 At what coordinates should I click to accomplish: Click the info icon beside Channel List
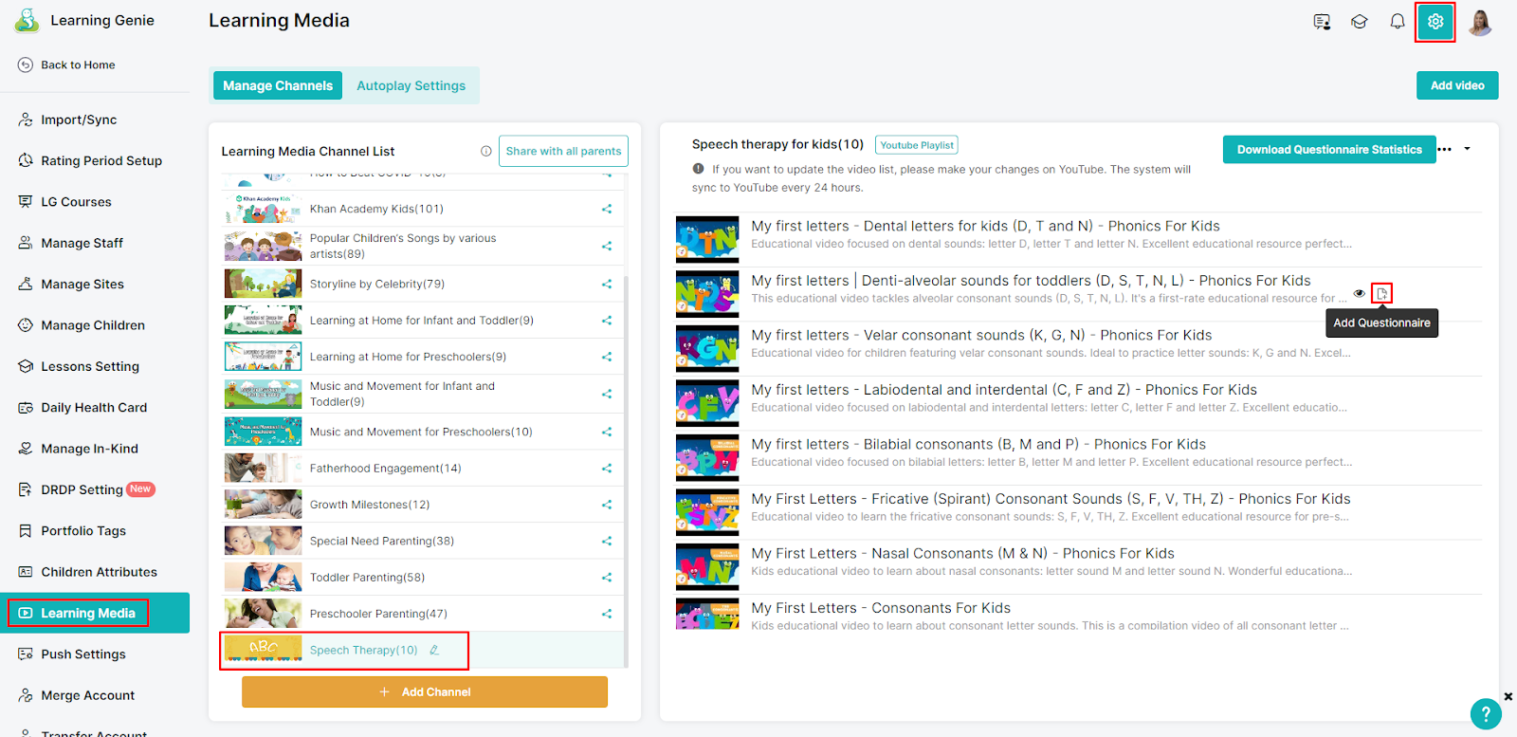pos(486,151)
